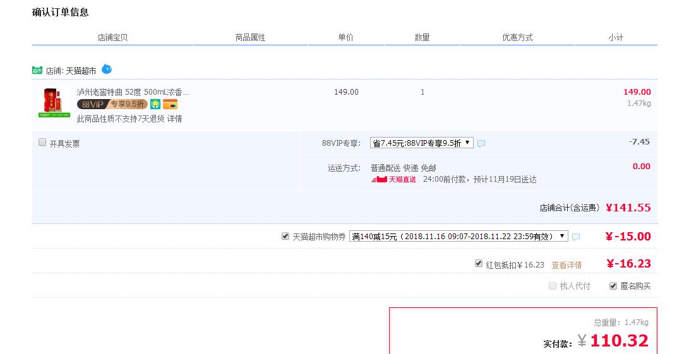
Task: Uncheck the 匿名购买 checkbox
Action: click(613, 286)
